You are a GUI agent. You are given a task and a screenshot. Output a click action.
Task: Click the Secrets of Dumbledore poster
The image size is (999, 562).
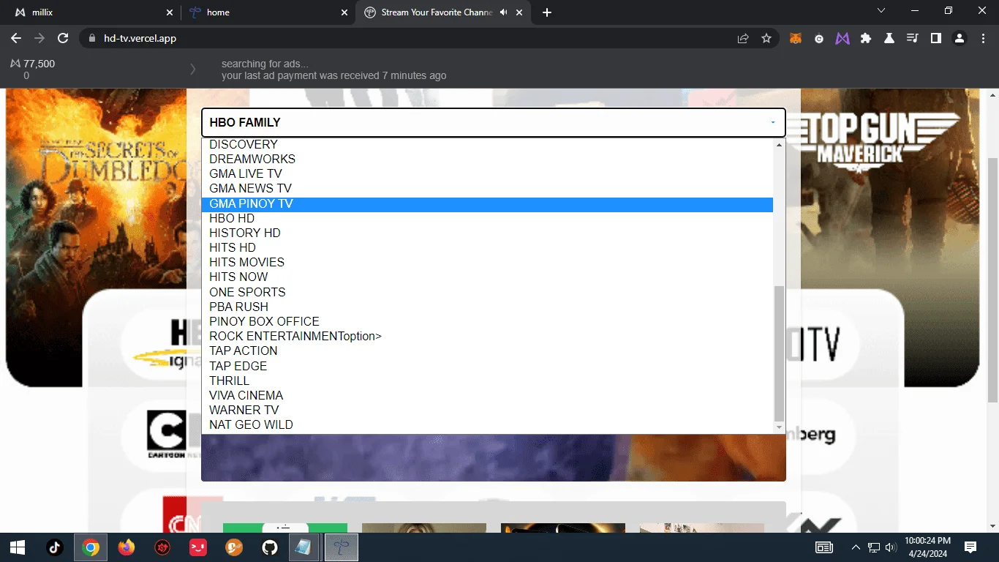click(x=97, y=238)
